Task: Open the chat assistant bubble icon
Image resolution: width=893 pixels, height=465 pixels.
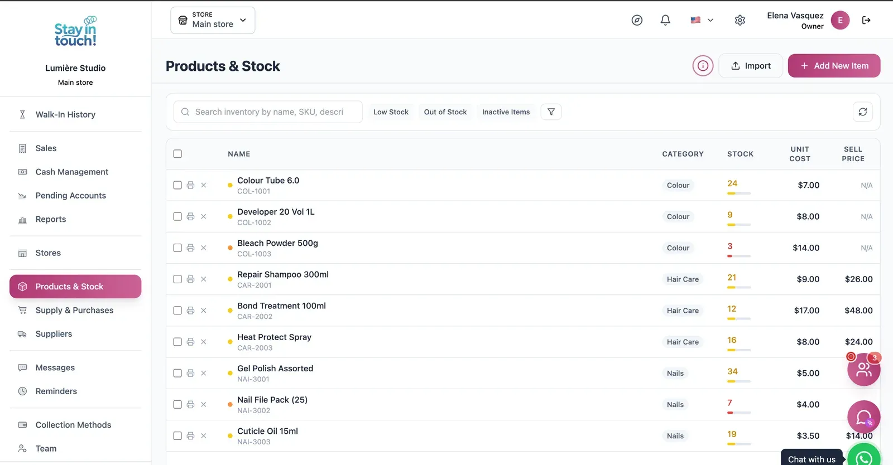Action: tap(863, 417)
